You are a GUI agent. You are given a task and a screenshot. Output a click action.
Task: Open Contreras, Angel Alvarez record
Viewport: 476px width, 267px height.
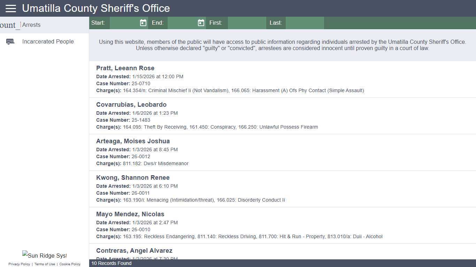pos(134,250)
